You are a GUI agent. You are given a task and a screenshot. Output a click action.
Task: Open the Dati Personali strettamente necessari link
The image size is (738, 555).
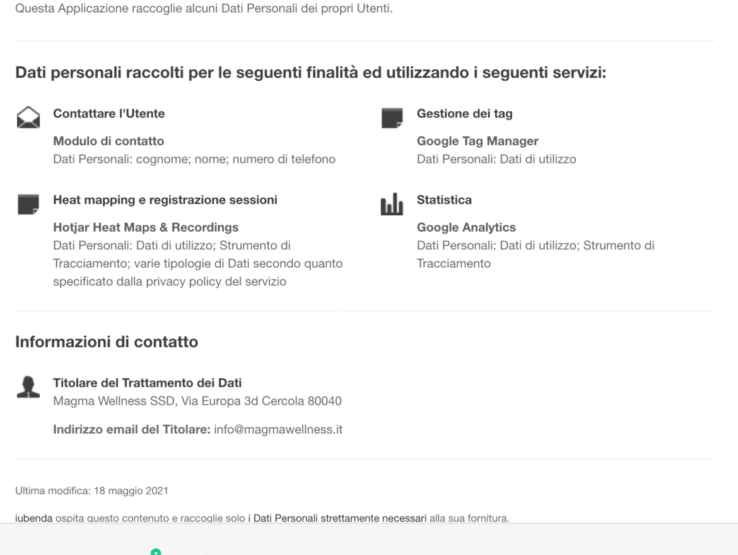337,518
